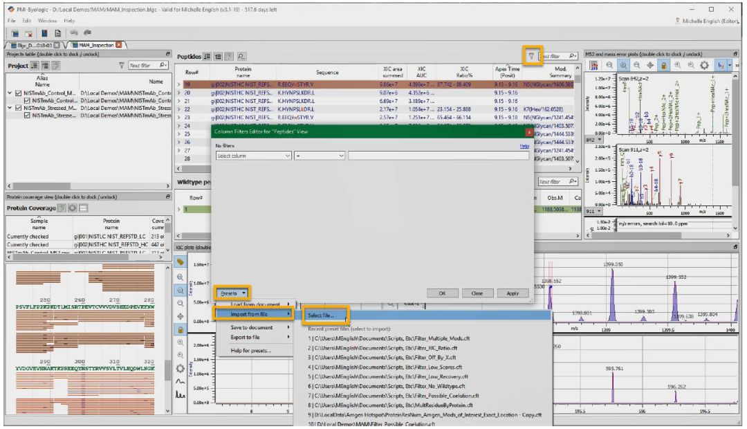This screenshot has width=747, height=429.
Task: Click the search icon in Peptides header
Action: click(241, 56)
